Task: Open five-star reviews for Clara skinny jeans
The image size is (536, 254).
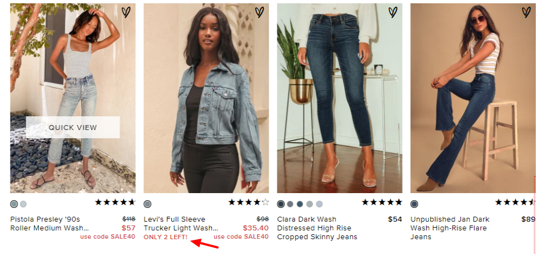Action: tap(382, 202)
